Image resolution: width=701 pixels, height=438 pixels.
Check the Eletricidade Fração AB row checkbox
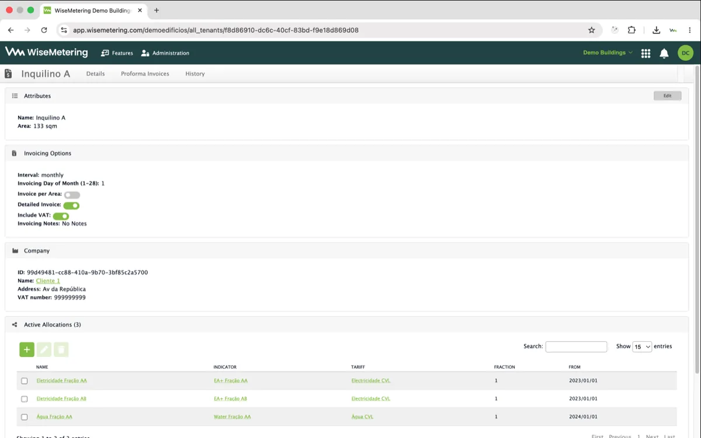[x=25, y=399]
